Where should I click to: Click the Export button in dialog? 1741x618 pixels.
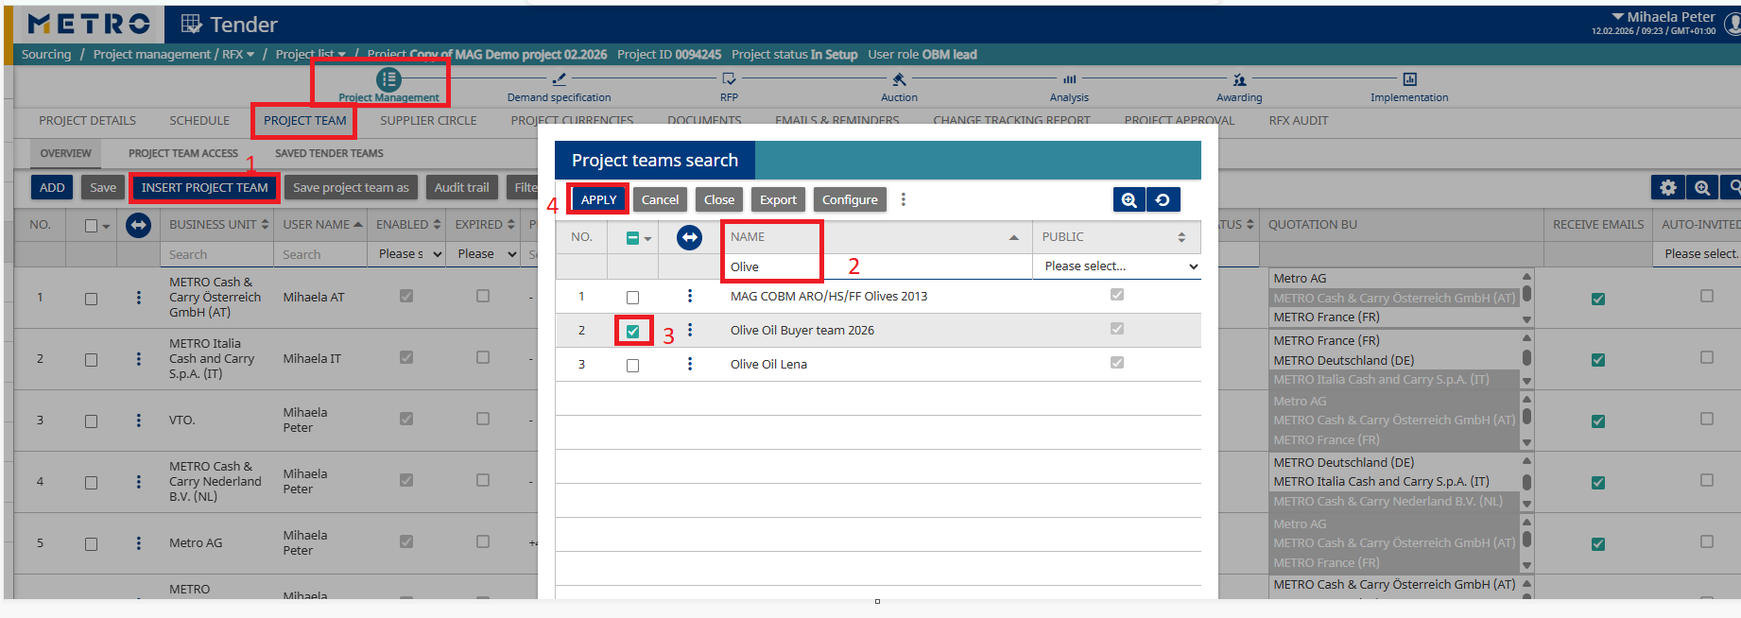pos(778,199)
